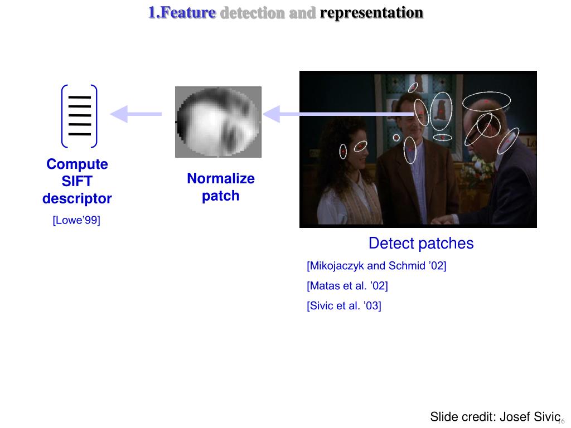
Task: Select the movie frame with detected ellipses
Action: tap(418, 149)
